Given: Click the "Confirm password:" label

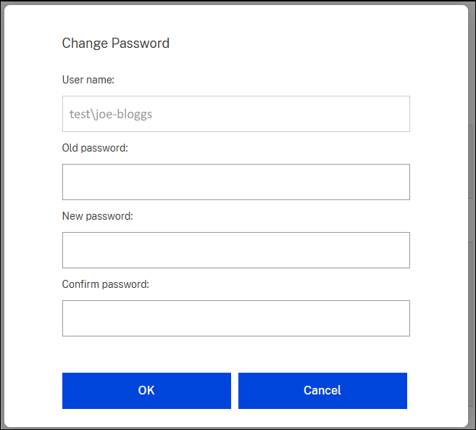Looking at the screenshot, I should point(106,284).
